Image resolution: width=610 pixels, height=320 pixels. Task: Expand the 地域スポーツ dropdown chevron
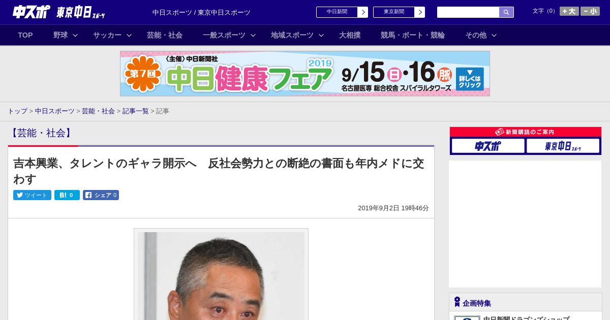(321, 36)
